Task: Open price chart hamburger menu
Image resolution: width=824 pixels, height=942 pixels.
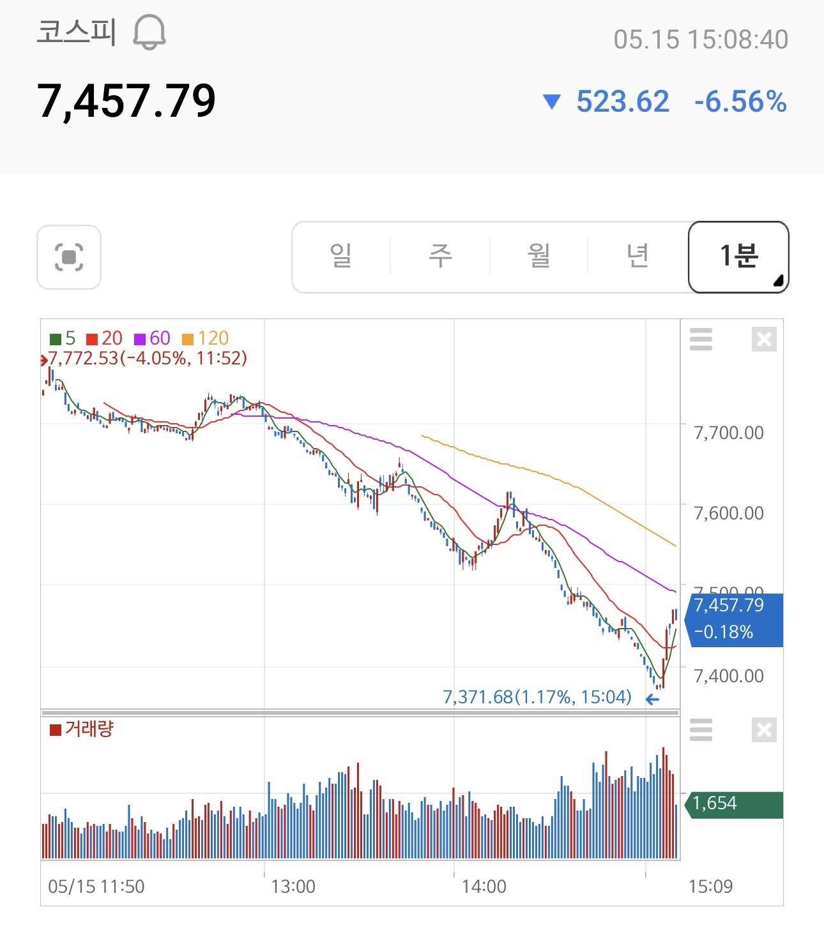Action: 701,339
